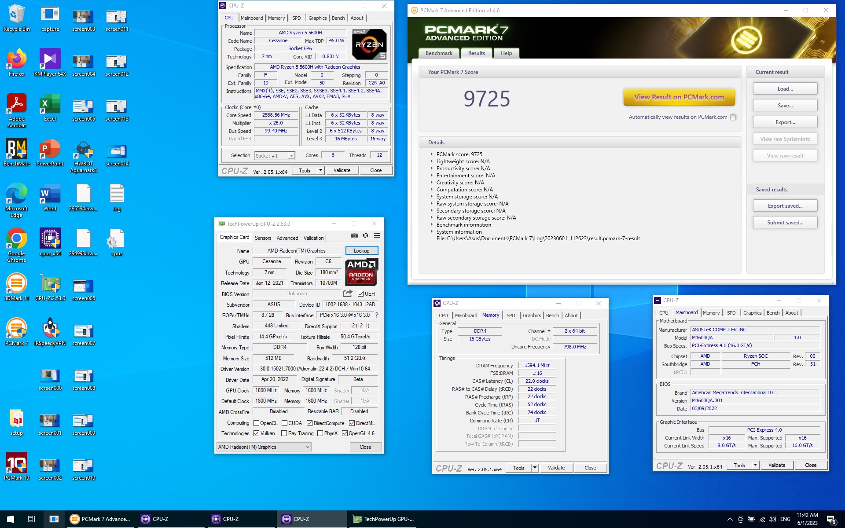Click View Result on PCMark.com button
The height and width of the screenshot is (528, 845).
pyautogui.click(x=679, y=97)
